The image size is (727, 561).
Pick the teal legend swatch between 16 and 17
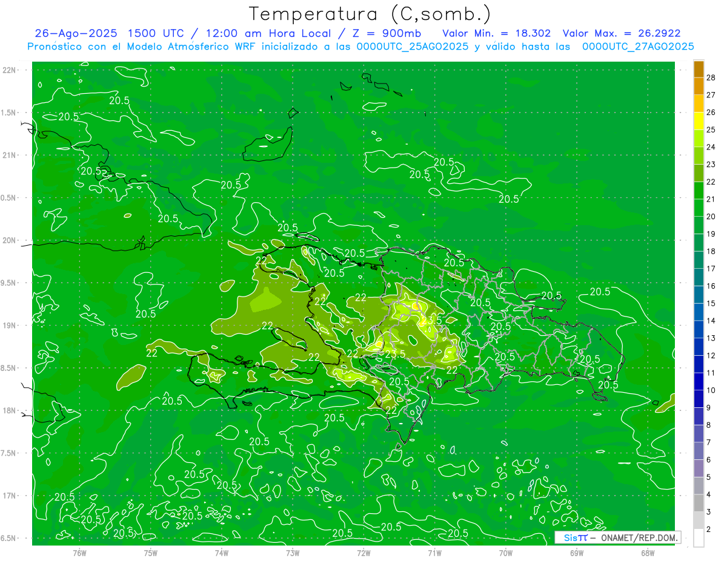[x=699, y=278]
